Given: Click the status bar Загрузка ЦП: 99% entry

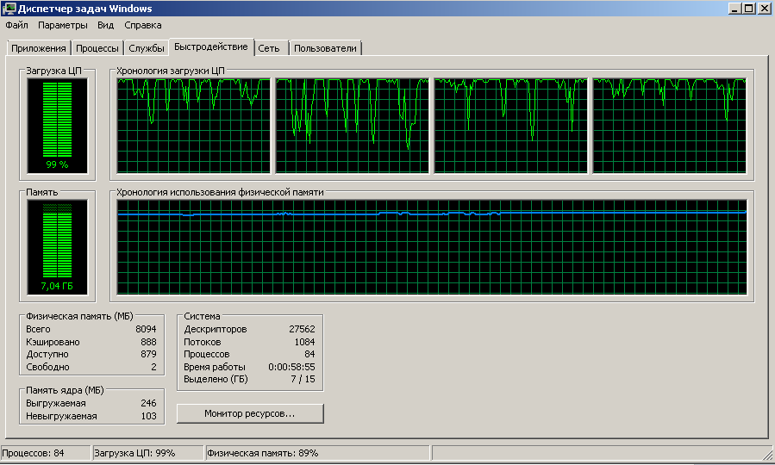Looking at the screenshot, I should pyautogui.click(x=148, y=453).
